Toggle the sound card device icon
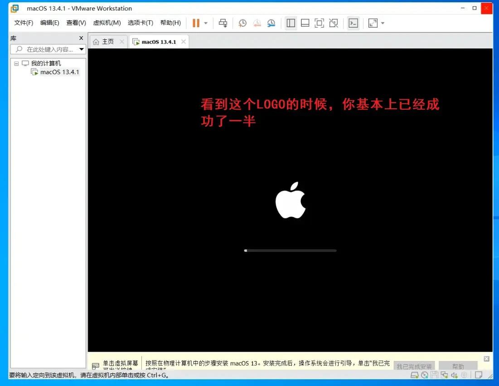The image size is (499, 386). pyautogui.click(x=454, y=375)
